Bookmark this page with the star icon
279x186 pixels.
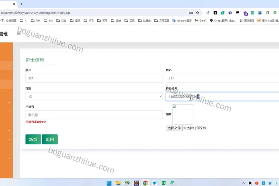pyautogui.click(x=198, y=13)
